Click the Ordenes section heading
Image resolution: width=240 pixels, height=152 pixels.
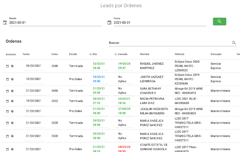point(13,41)
